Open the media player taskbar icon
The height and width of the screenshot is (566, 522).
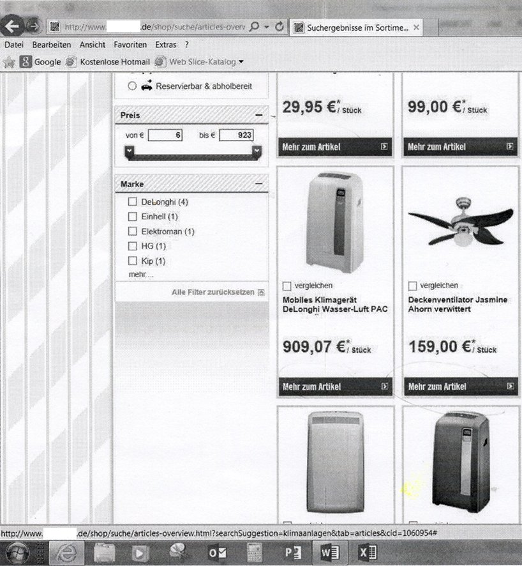point(140,553)
